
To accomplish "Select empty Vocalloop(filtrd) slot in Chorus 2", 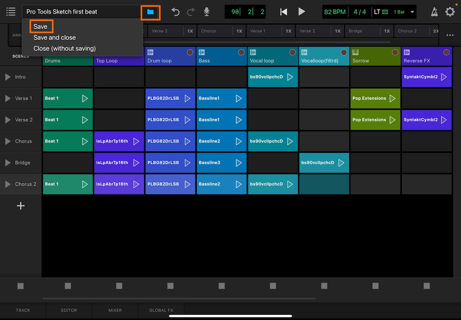I will (324, 184).
